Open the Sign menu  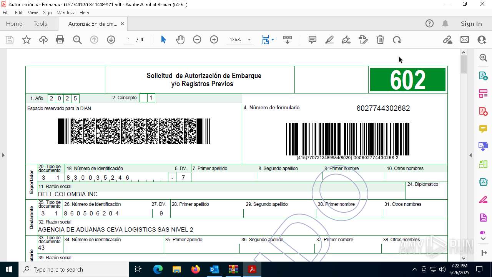pyautogui.click(x=47, y=12)
